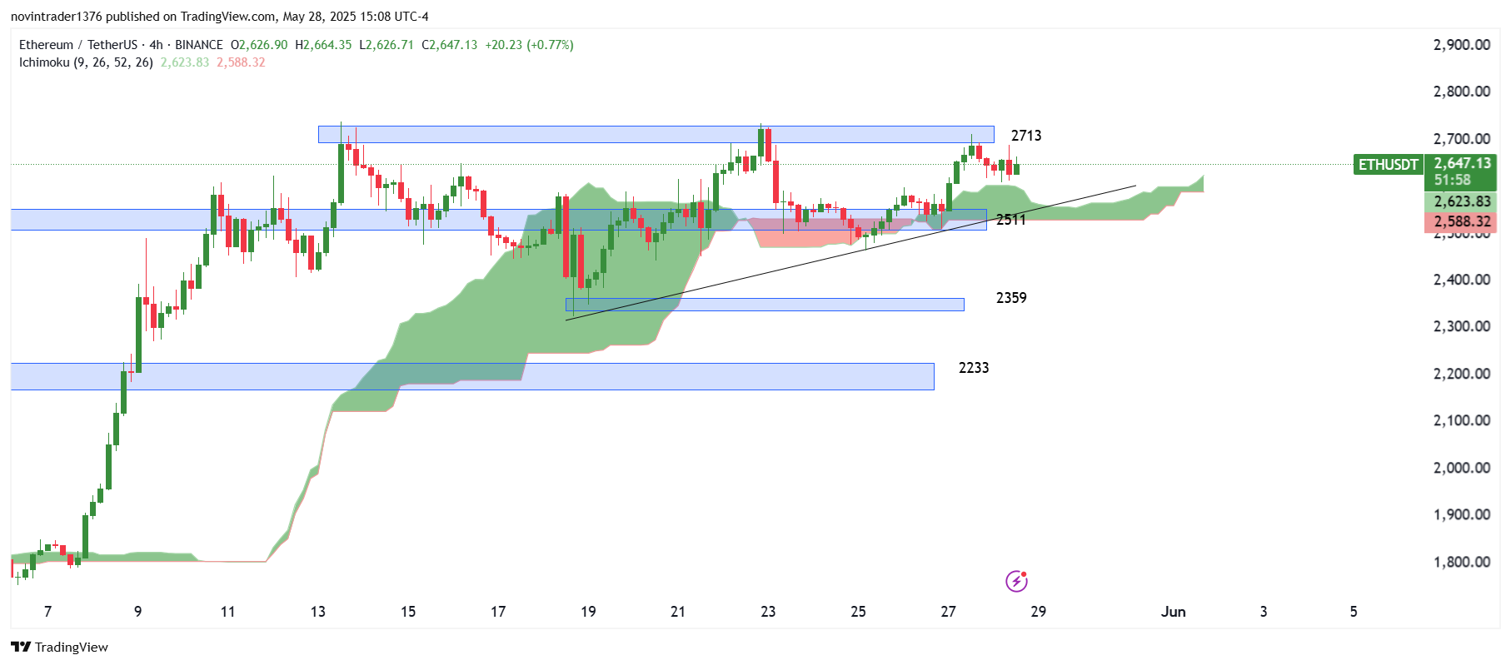Viewport: 1511px width, 665px height.
Task: Click the 2,800.00 price axis label
Action: [x=1461, y=92]
